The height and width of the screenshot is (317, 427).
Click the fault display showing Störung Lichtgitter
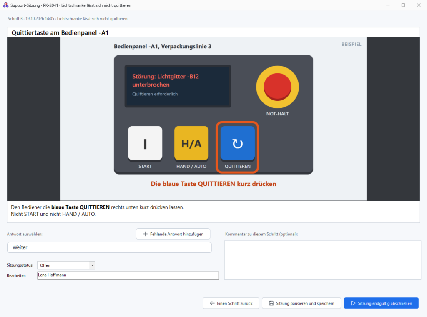tap(178, 86)
